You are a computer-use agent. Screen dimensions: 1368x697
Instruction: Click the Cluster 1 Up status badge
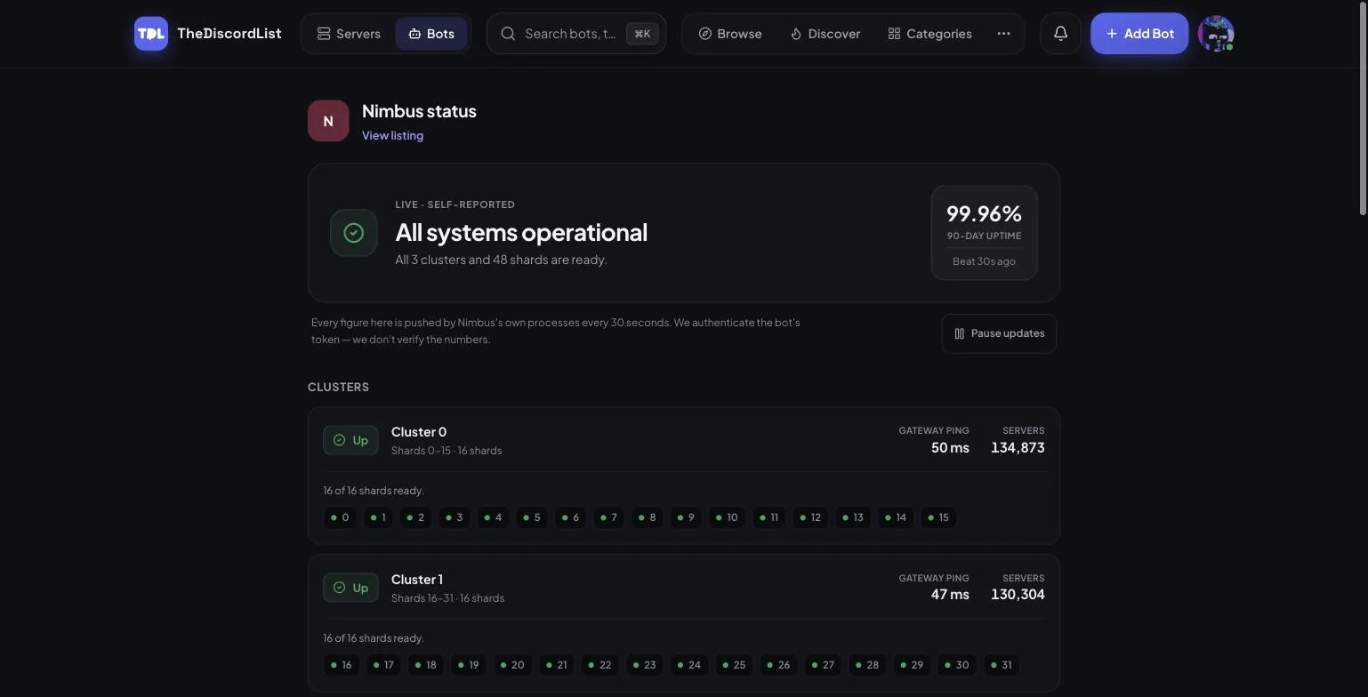click(x=350, y=588)
